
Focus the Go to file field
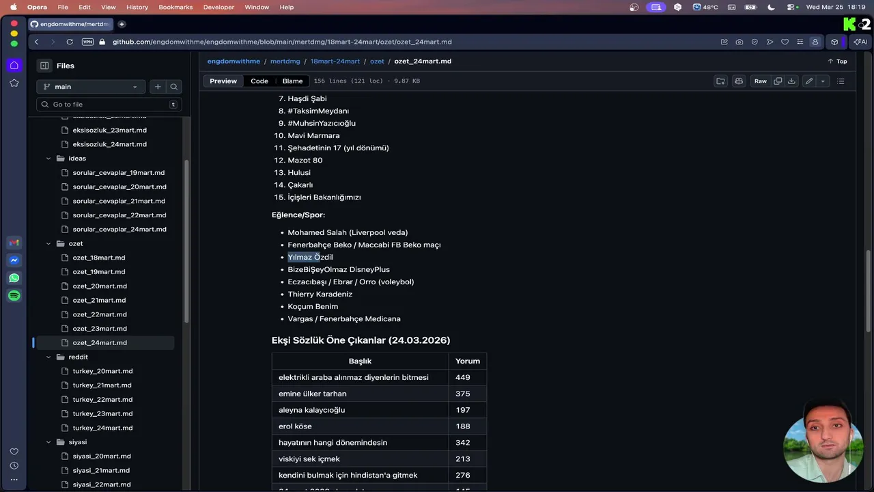pos(109,105)
